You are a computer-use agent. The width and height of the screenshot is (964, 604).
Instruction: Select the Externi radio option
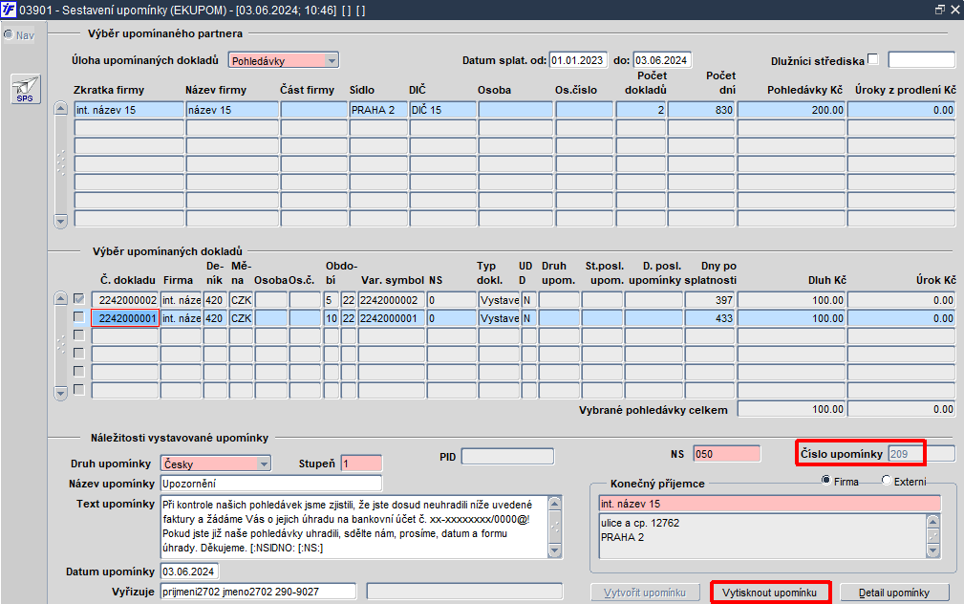click(887, 481)
